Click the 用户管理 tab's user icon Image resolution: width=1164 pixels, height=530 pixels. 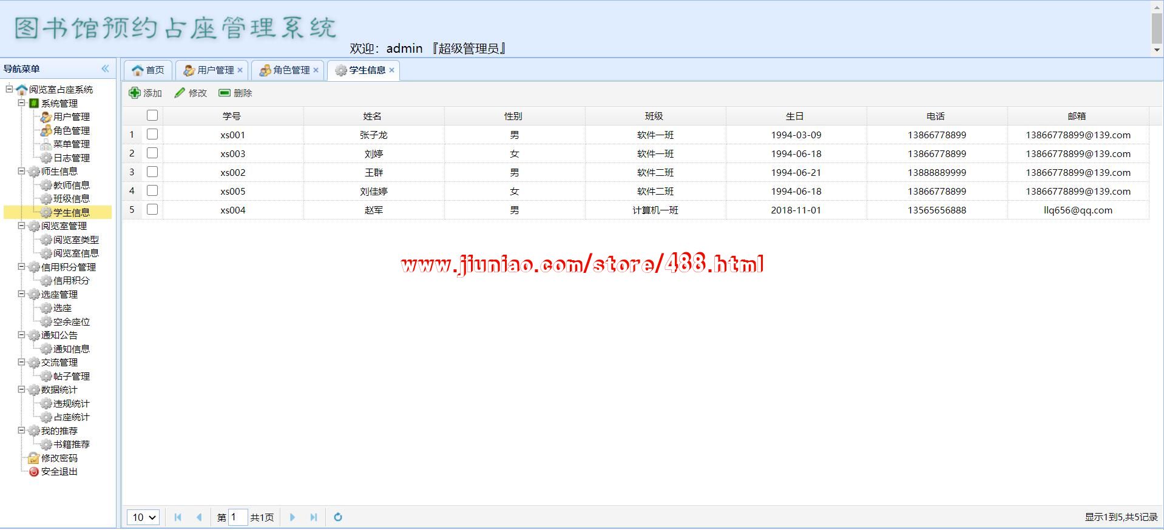click(189, 70)
